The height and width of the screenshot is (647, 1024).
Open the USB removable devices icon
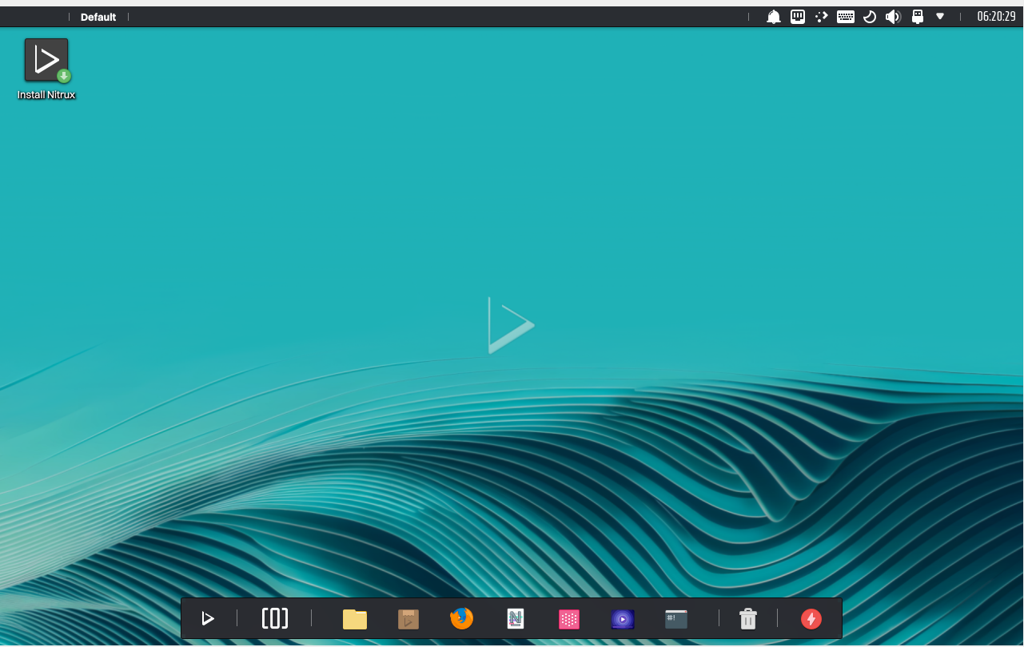click(x=918, y=17)
